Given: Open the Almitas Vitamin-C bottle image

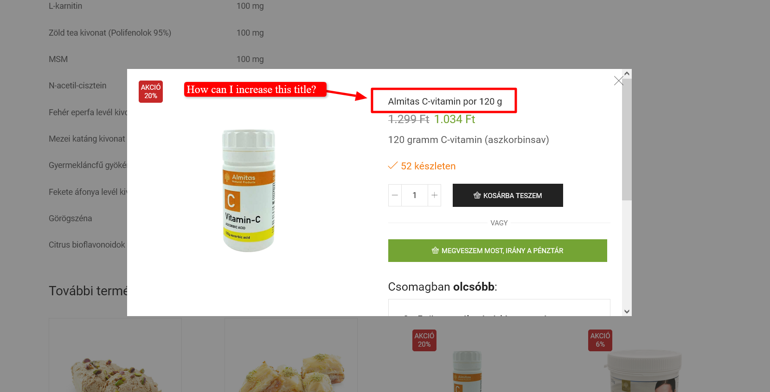Looking at the screenshot, I should [x=249, y=191].
